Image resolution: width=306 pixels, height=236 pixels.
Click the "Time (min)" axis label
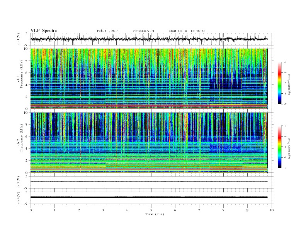pos(155,214)
